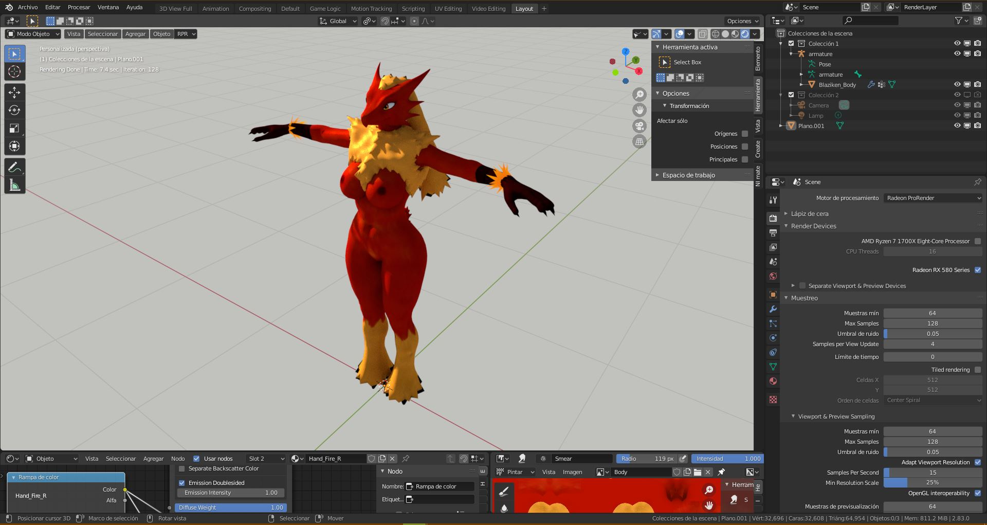
Task: Toggle Blaziken_Body eye visibility
Action: 957,85
